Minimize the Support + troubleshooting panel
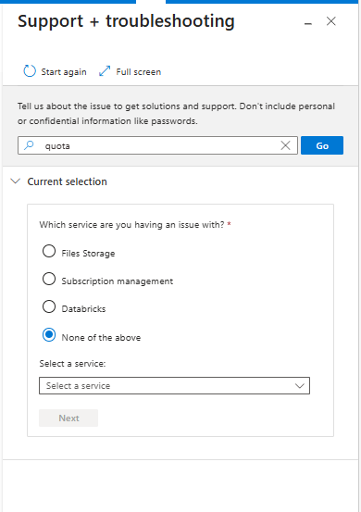The width and height of the screenshot is (361, 512). (x=308, y=23)
